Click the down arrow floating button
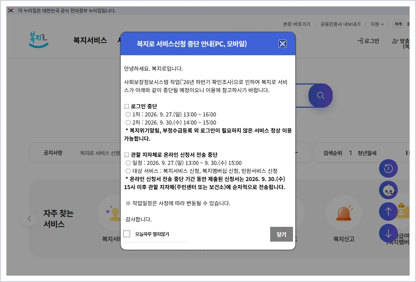 [388, 233]
